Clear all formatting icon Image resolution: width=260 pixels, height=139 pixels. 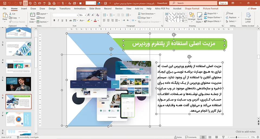click(x=98, y=15)
